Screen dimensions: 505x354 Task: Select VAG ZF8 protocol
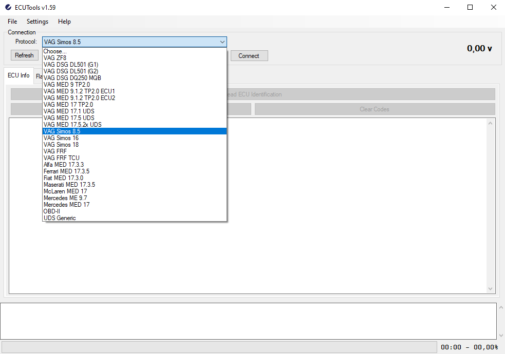[135, 58]
